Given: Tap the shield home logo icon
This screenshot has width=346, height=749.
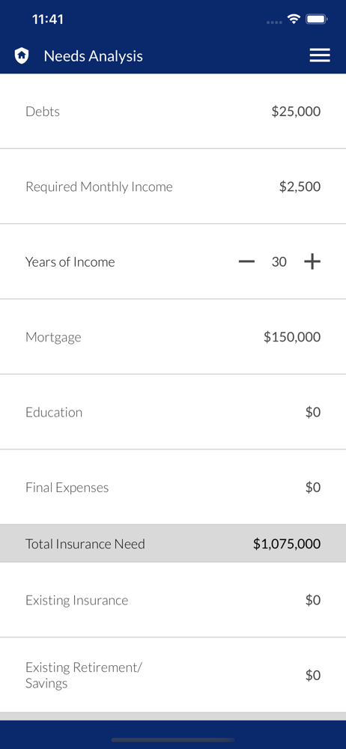Looking at the screenshot, I should pyautogui.click(x=22, y=56).
